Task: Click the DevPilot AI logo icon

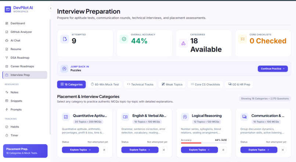Action: [8, 9]
